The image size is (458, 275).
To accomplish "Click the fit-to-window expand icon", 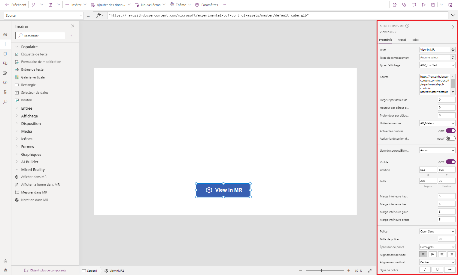I will [370, 271].
